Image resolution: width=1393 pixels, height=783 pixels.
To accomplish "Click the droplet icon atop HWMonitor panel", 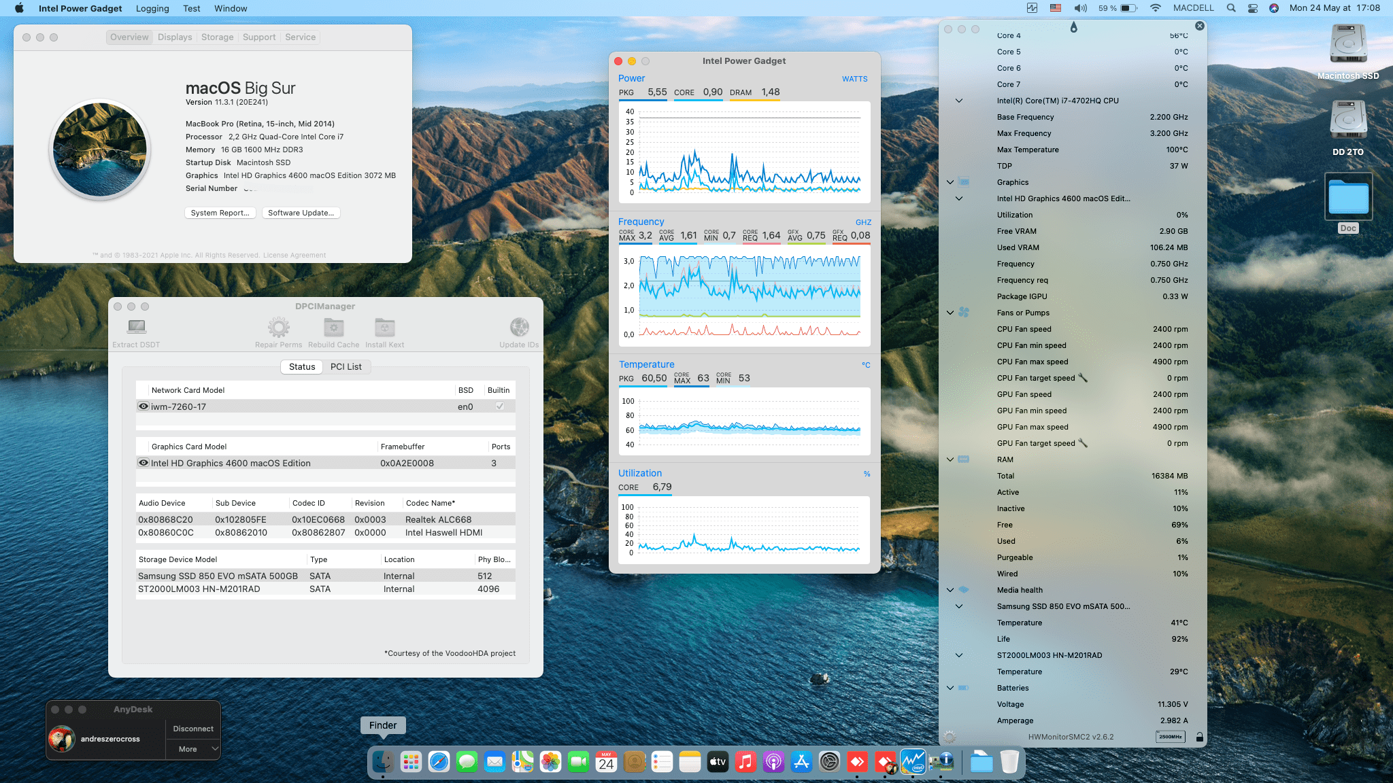I will tap(1073, 27).
